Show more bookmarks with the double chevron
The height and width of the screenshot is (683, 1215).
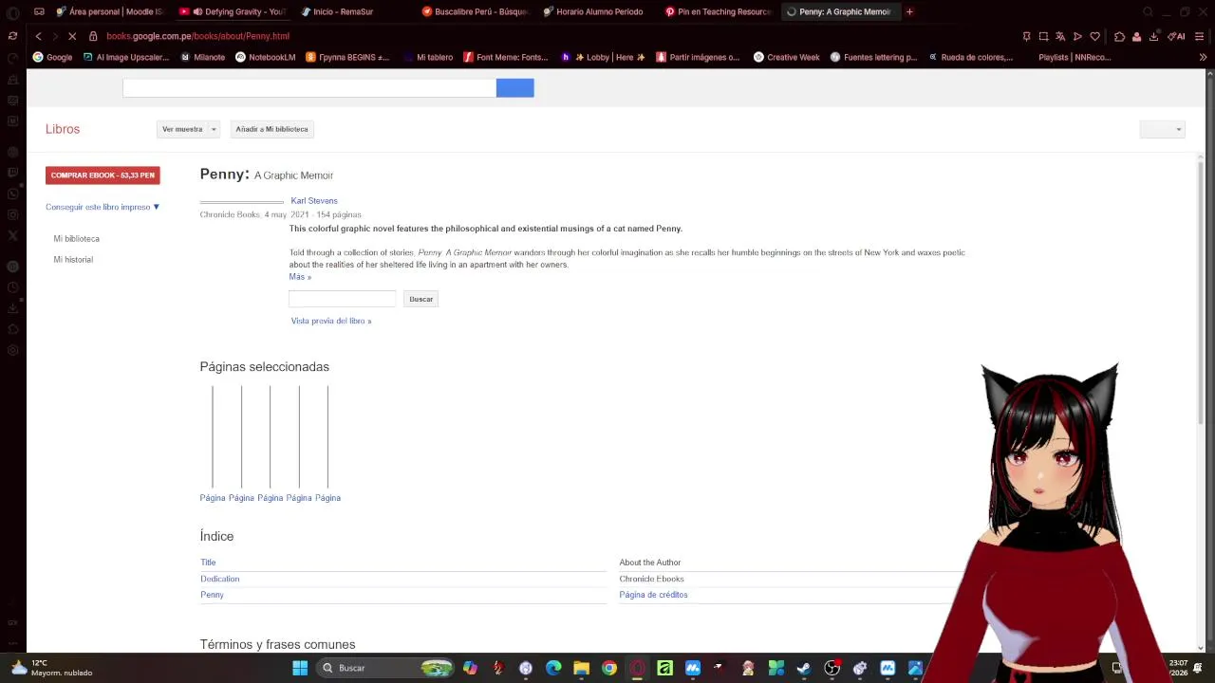pos(1203,57)
